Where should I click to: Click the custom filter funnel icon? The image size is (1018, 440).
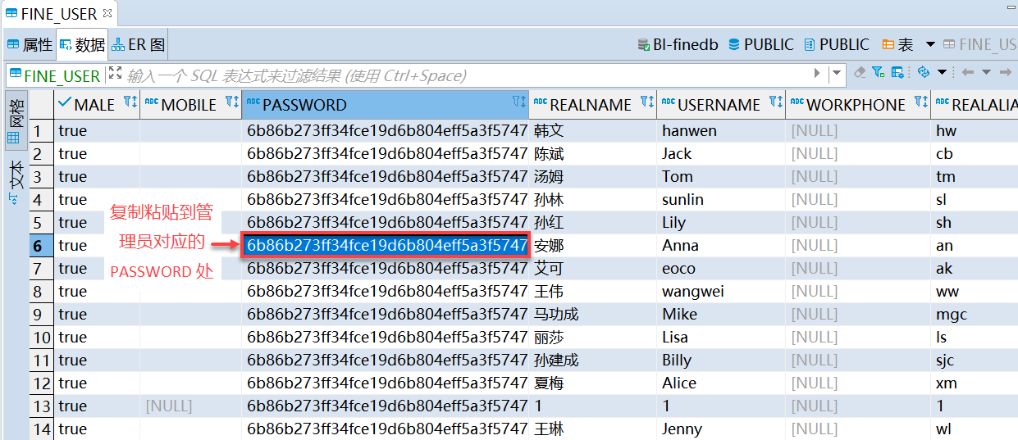click(x=878, y=73)
